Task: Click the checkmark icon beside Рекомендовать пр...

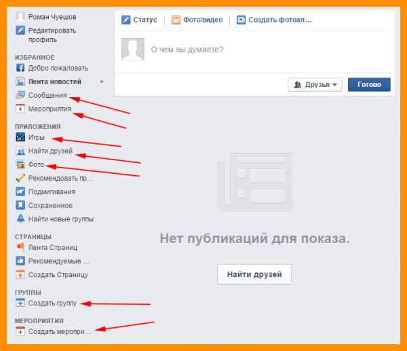Action: point(20,179)
